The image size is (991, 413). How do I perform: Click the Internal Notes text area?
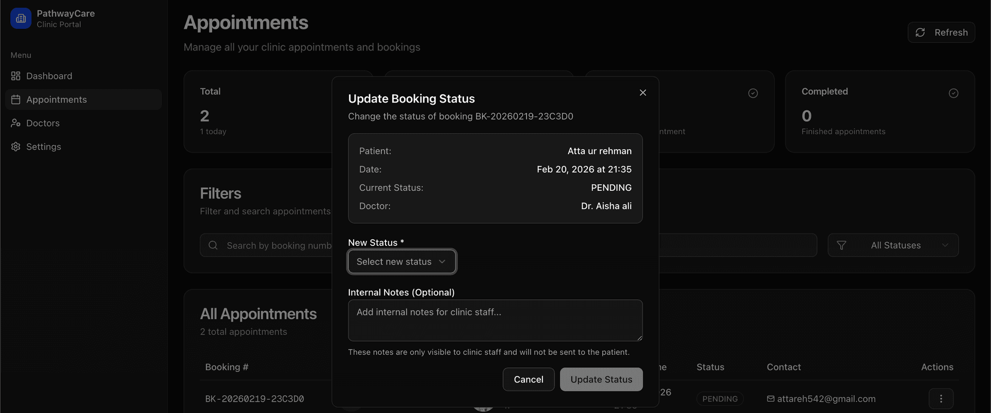(x=495, y=320)
